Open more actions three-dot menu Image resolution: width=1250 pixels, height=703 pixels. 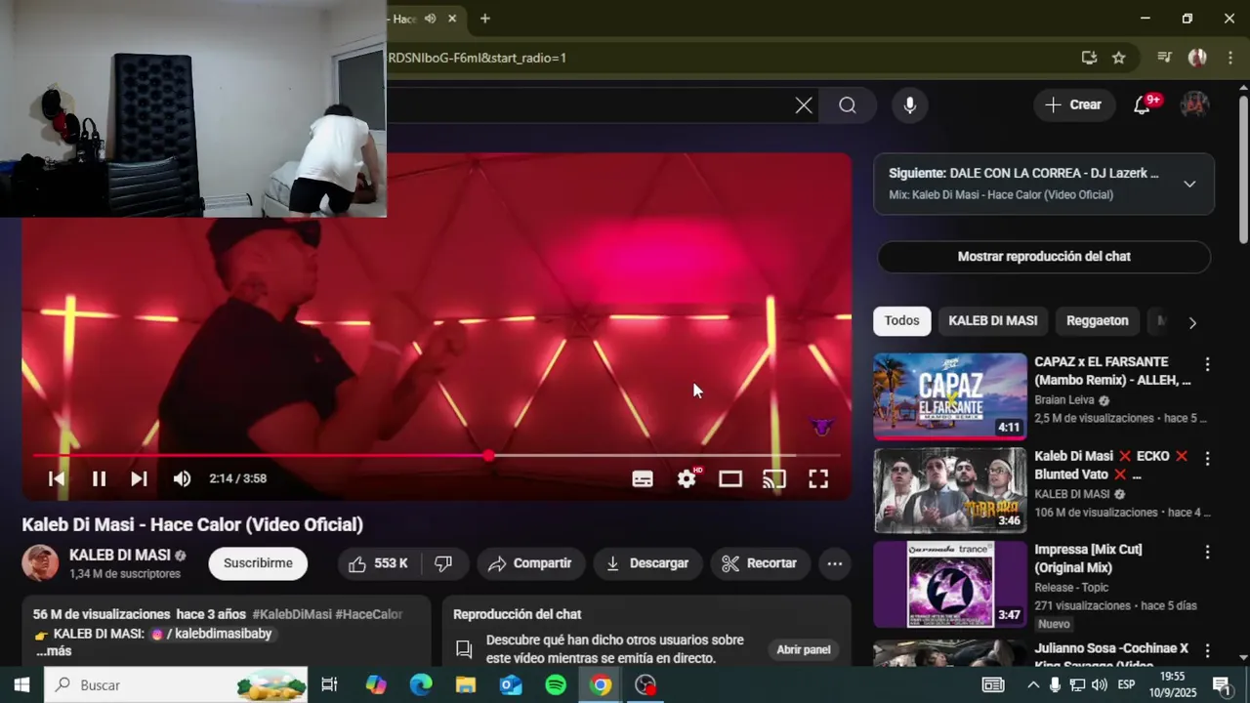tap(834, 563)
